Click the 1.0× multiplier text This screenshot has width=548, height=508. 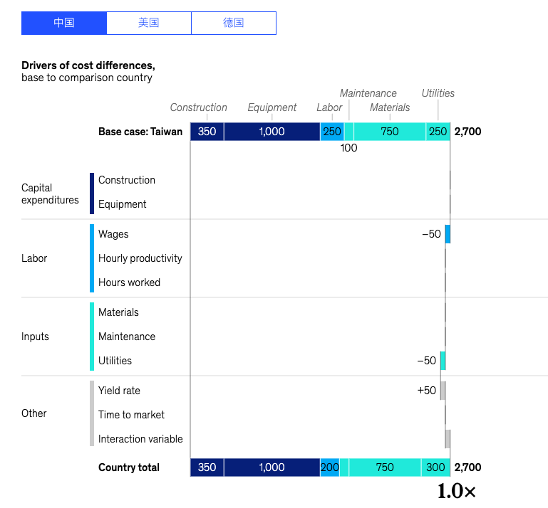click(x=457, y=491)
